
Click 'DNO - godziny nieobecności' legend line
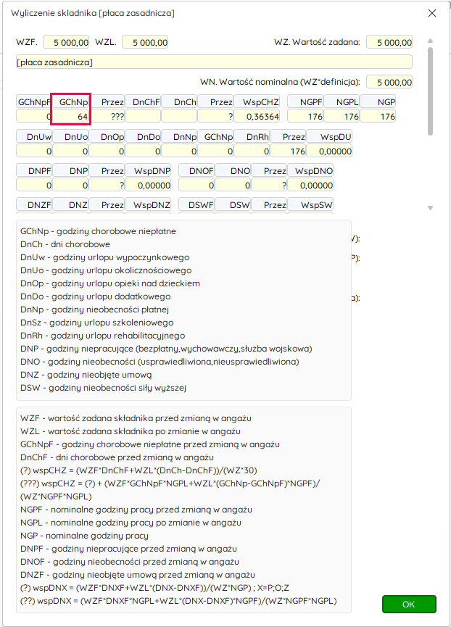point(160,362)
